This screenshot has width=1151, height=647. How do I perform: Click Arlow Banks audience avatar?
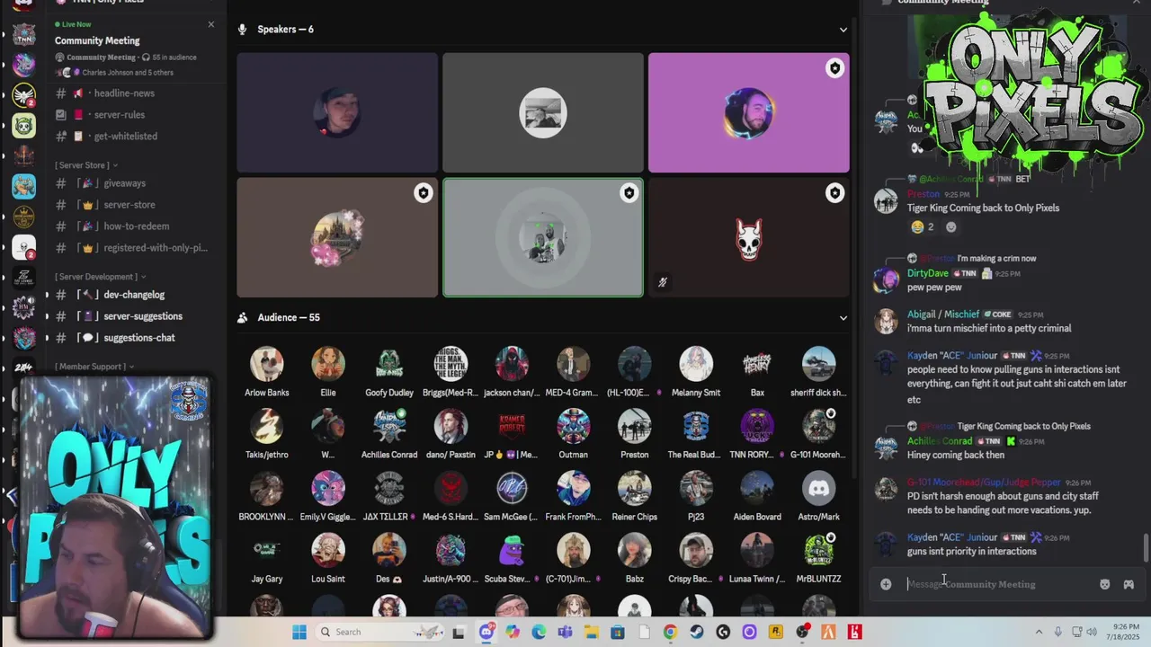tap(266, 364)
